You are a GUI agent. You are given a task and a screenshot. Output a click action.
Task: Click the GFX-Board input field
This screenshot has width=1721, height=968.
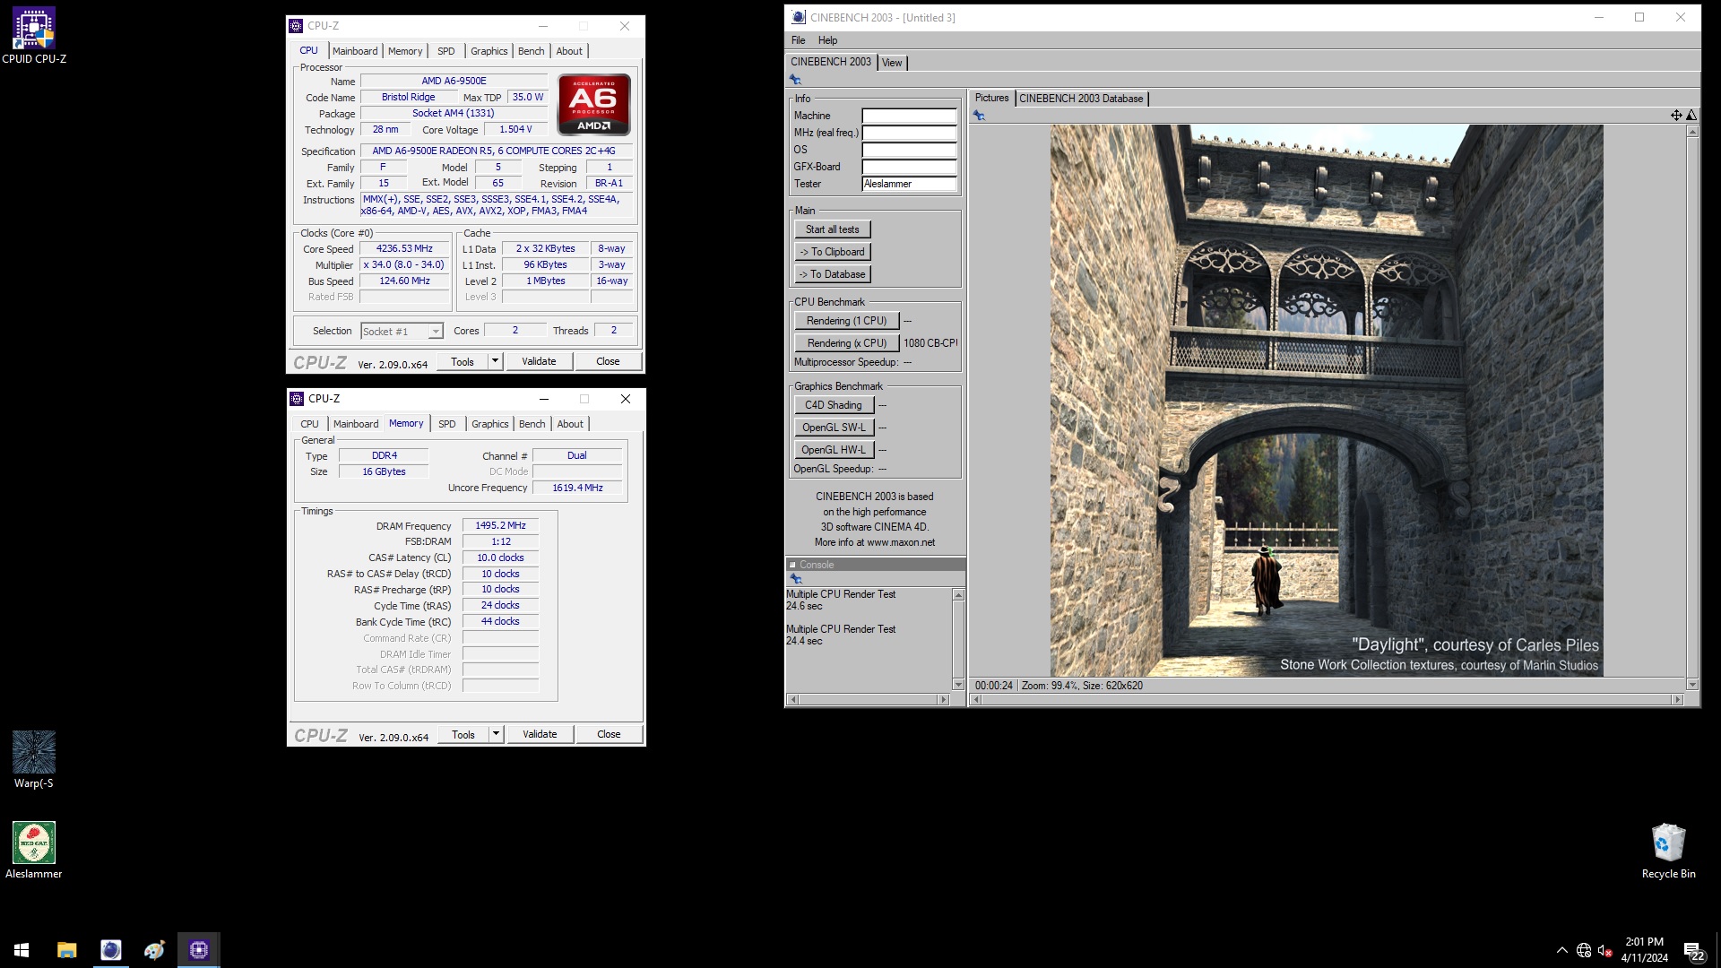pyautogui.click(x=909, y=167)
